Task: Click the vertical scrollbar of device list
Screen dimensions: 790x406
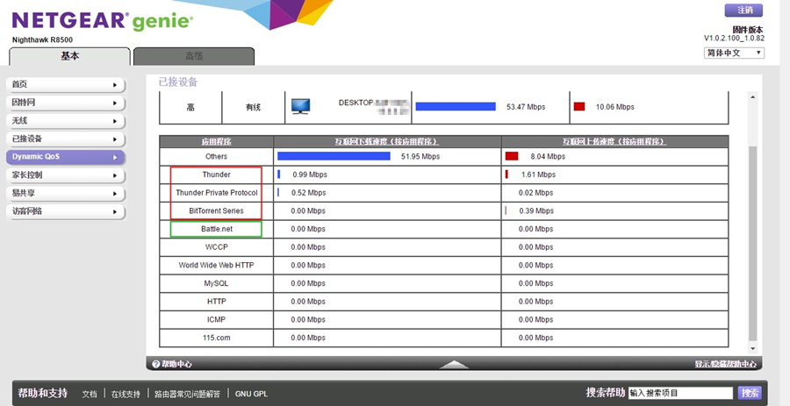Action: (751, 246)
